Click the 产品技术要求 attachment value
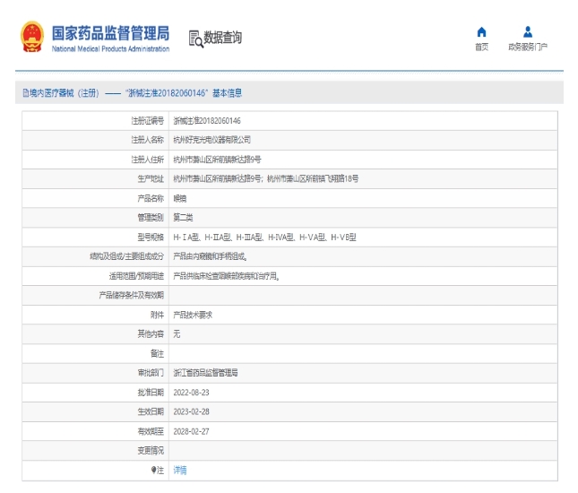The height and width of the screenshot is (493, 578). (x=192, y=315)
